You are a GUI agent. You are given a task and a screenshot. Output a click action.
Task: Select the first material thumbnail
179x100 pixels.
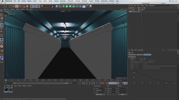click(x=6, y=90)
